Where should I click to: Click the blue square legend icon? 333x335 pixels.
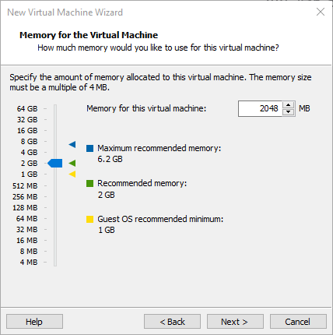[89, 148]
